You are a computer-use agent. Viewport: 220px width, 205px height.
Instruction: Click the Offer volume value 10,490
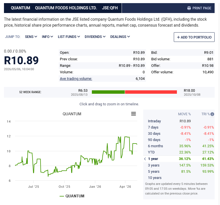(208, 72)
